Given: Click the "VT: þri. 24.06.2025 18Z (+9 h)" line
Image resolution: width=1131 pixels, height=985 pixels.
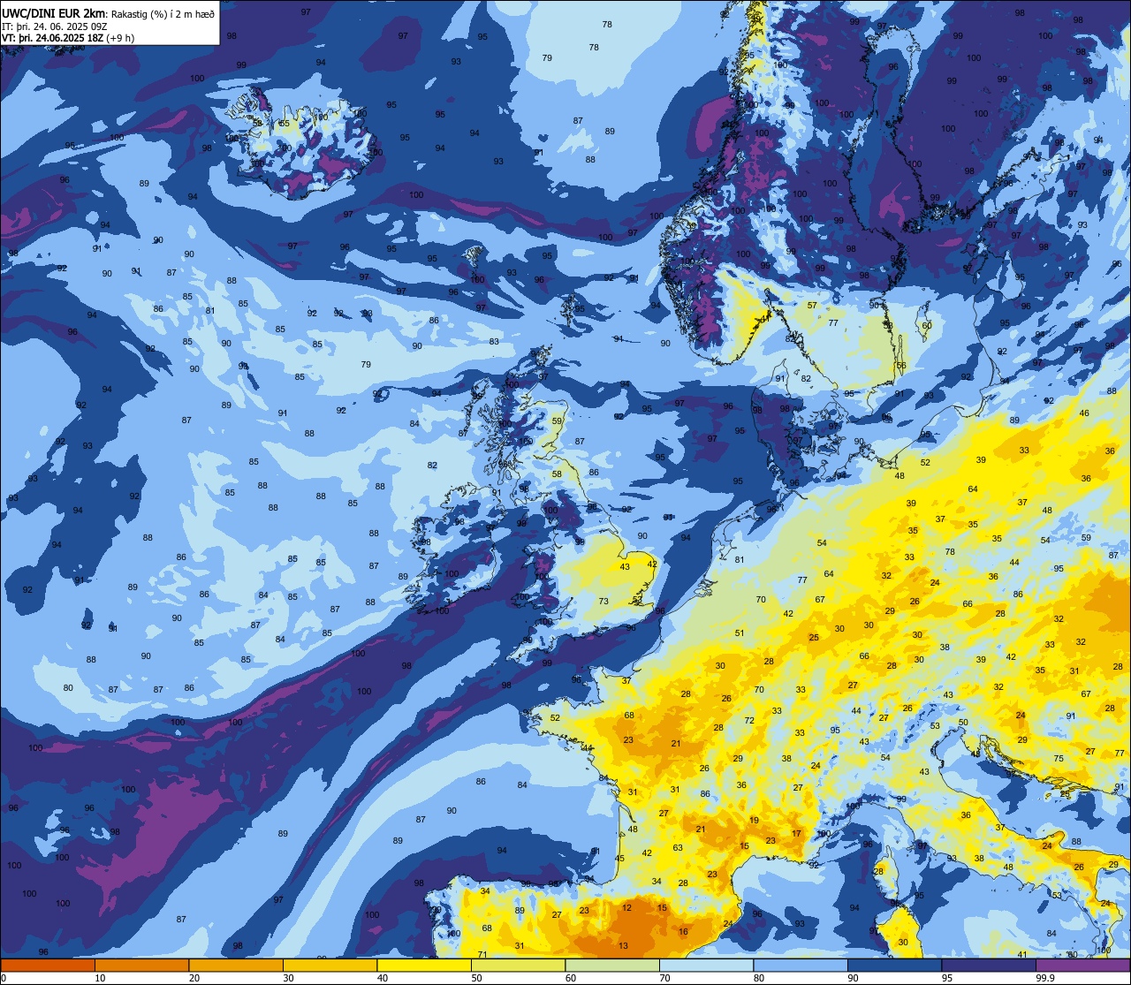Looking at the screenshot, I should click(68, 38).
